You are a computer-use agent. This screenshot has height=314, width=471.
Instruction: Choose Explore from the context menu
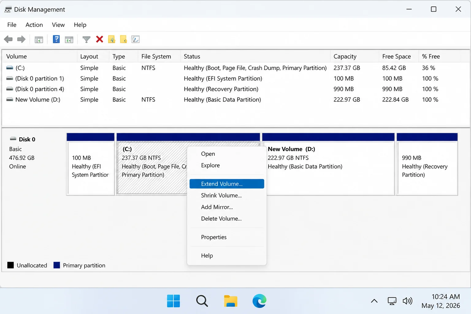coord(227,166)
